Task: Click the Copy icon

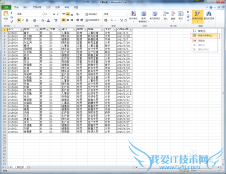Action: pyautogui.click(x=11, y=17)
